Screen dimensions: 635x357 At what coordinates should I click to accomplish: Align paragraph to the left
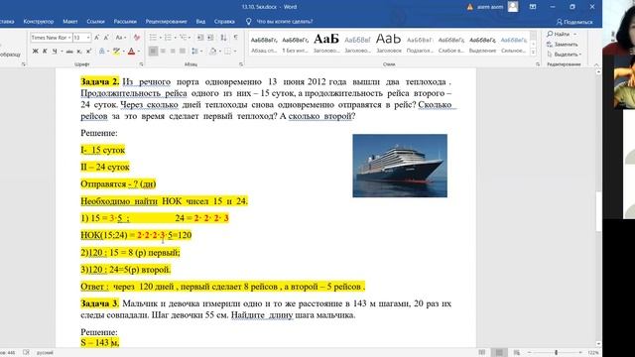[x=153, y=52]
